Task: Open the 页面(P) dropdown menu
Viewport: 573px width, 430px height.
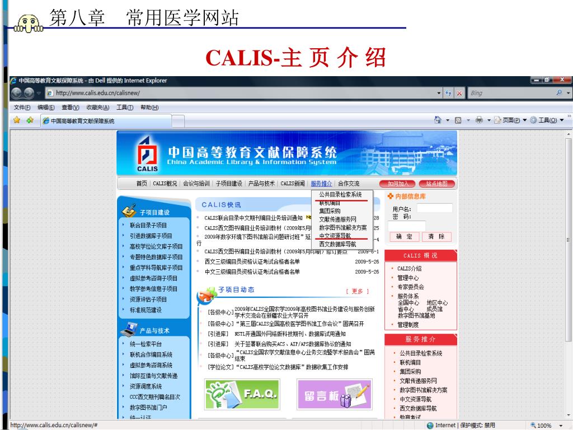Action: tap(510, 120)
